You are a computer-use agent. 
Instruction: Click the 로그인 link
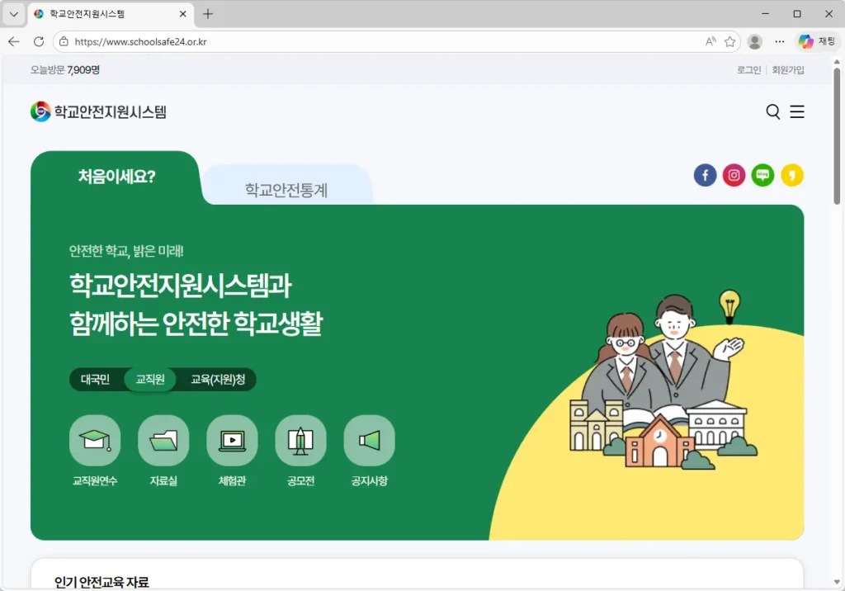coord(748,70)
